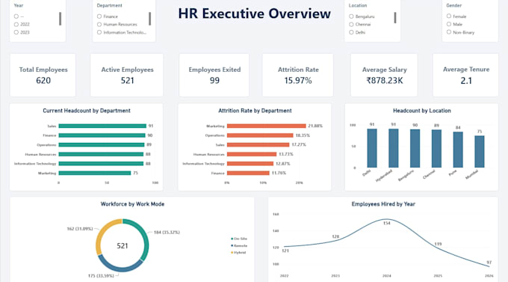
Task: Click the 521 total in donut center
Action: [x=122, y=246]
